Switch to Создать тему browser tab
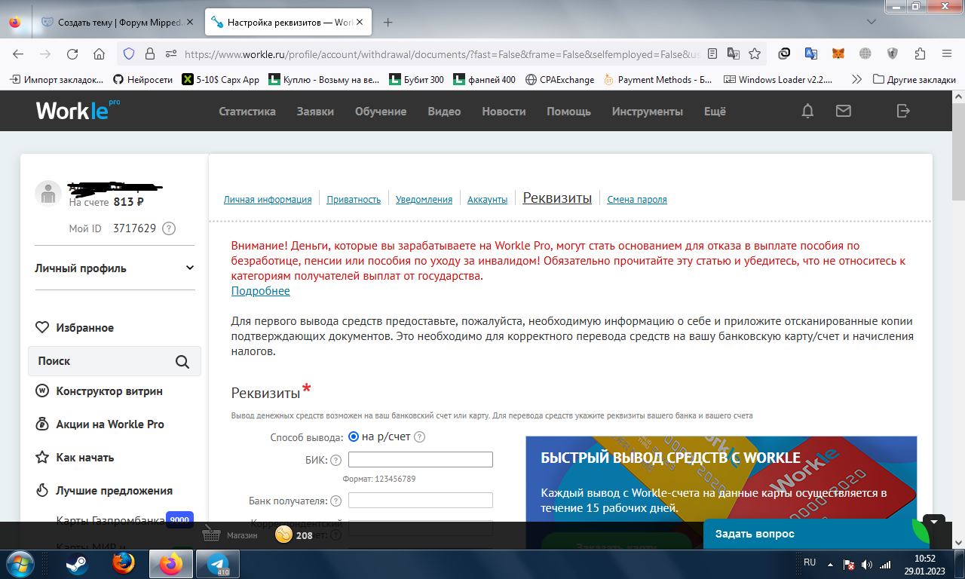 pos(119,23)
